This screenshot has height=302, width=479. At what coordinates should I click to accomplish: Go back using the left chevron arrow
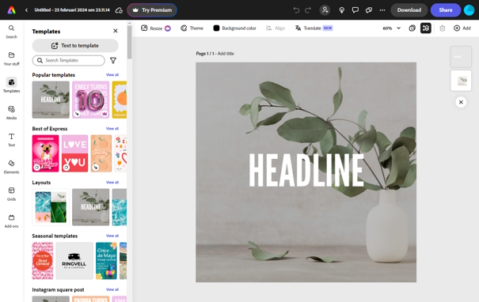tap(27, 10)
